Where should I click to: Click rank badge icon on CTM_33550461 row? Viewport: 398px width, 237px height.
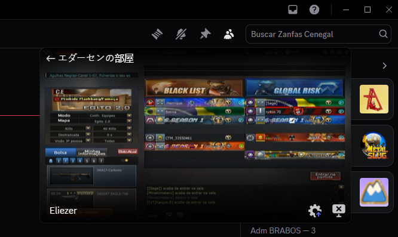coord(160,138)
